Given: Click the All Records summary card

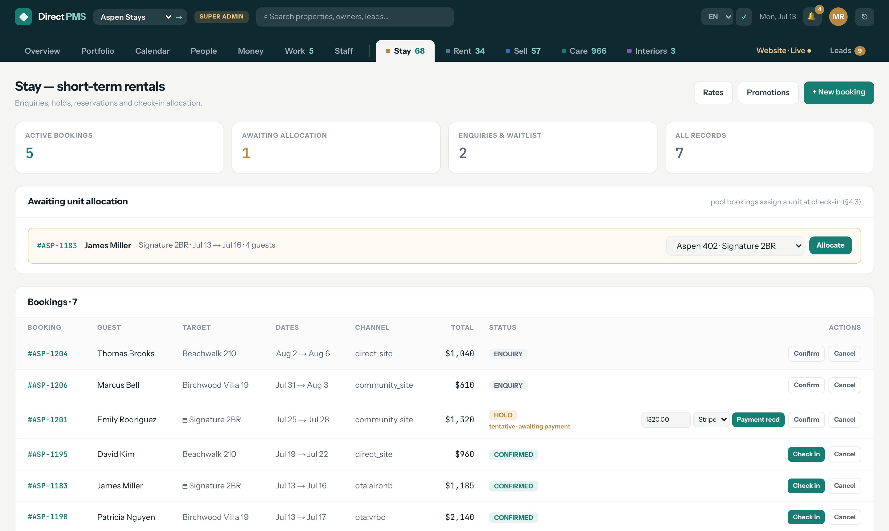Looking at the screenshot, I should pos(769,148).
